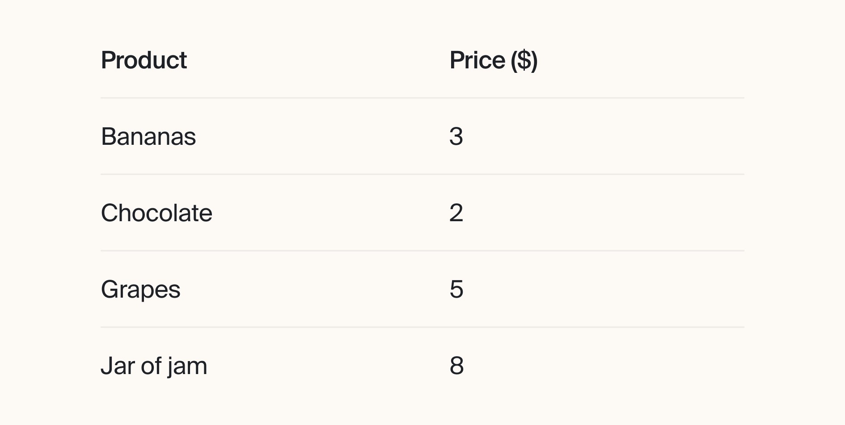The height and width of the screenshot is (425, 845).
Task: Select the Chocolate product cell
Action: [156, 213]
